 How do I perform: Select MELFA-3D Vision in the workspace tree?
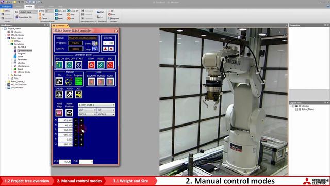[x=19, y=85]
